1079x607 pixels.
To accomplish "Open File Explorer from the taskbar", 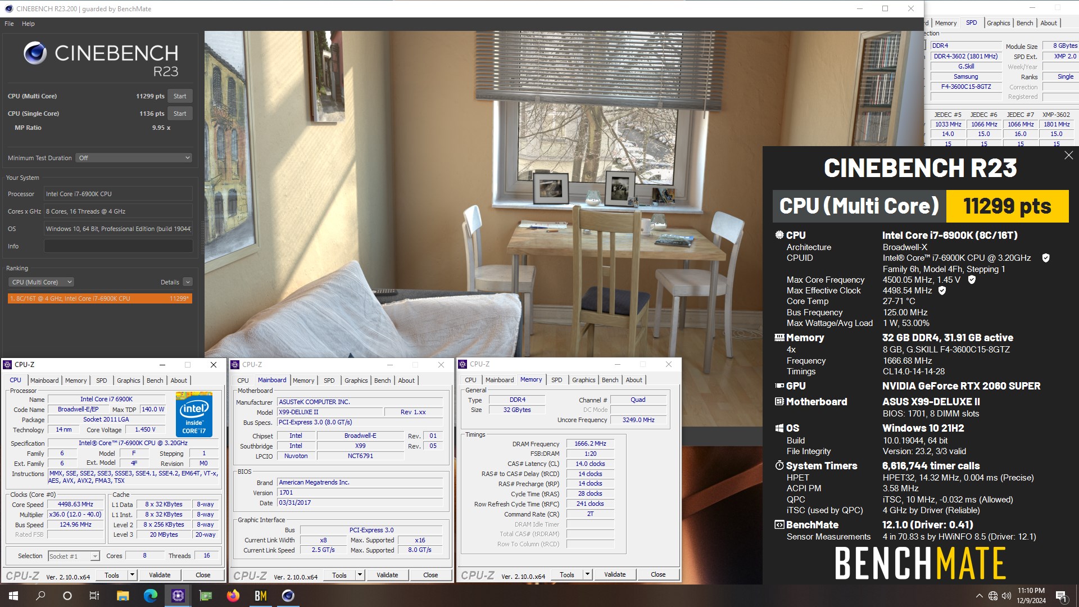I will [123, 596].
